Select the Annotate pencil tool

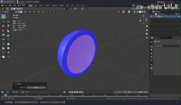coord(4,31)
